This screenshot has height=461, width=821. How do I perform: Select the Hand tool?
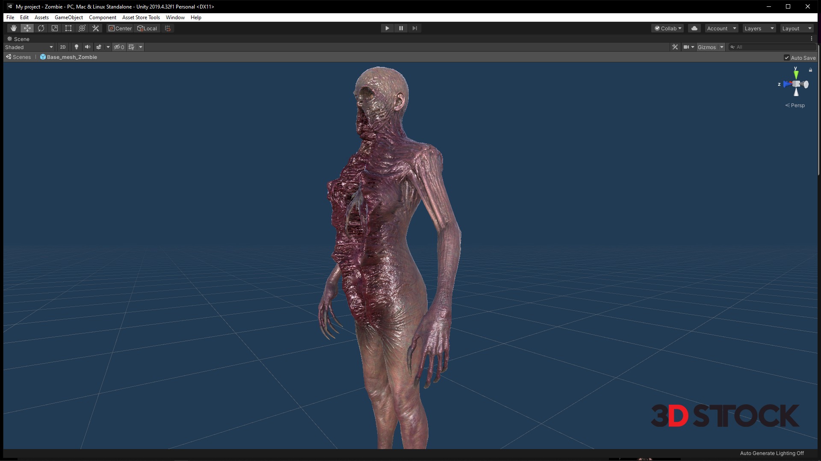[x=14, y=28]
